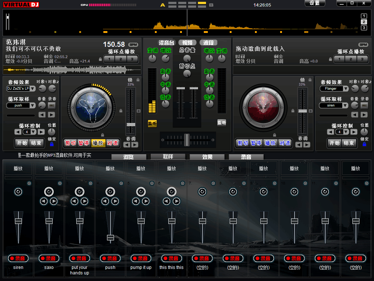Select waveform zoom level 1

(x=364, y=16)
